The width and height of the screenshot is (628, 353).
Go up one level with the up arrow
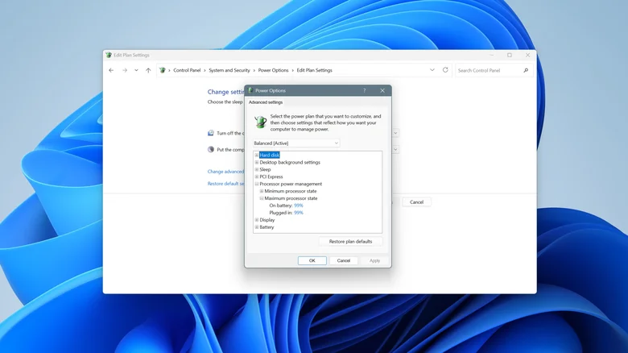click(148, 70)
